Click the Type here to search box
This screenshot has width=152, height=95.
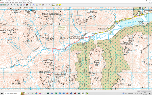click(12, 93)
